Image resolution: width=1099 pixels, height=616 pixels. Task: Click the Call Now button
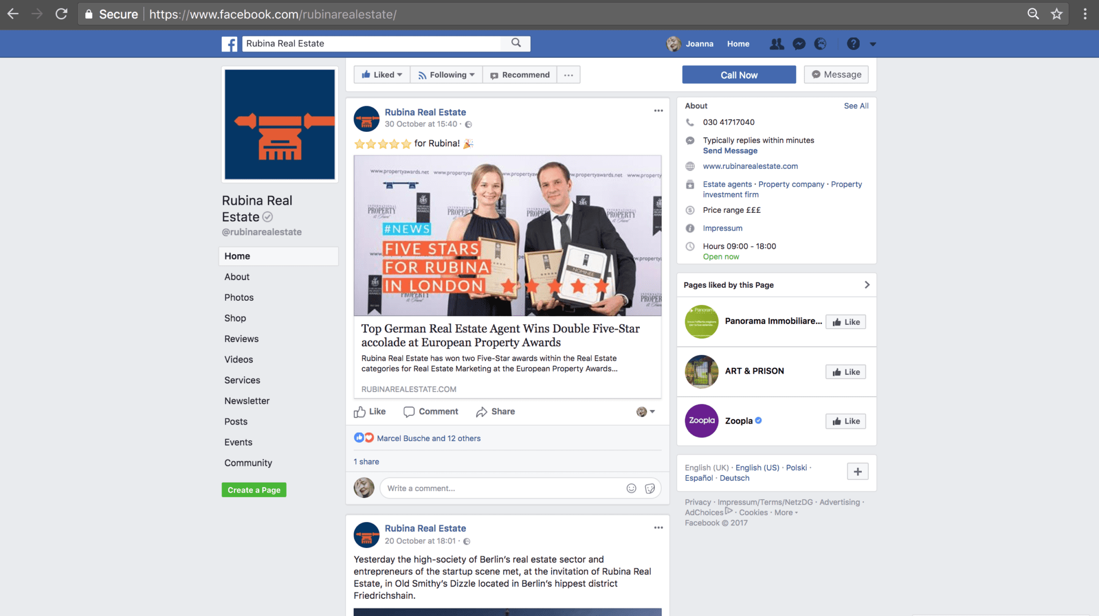739,75
